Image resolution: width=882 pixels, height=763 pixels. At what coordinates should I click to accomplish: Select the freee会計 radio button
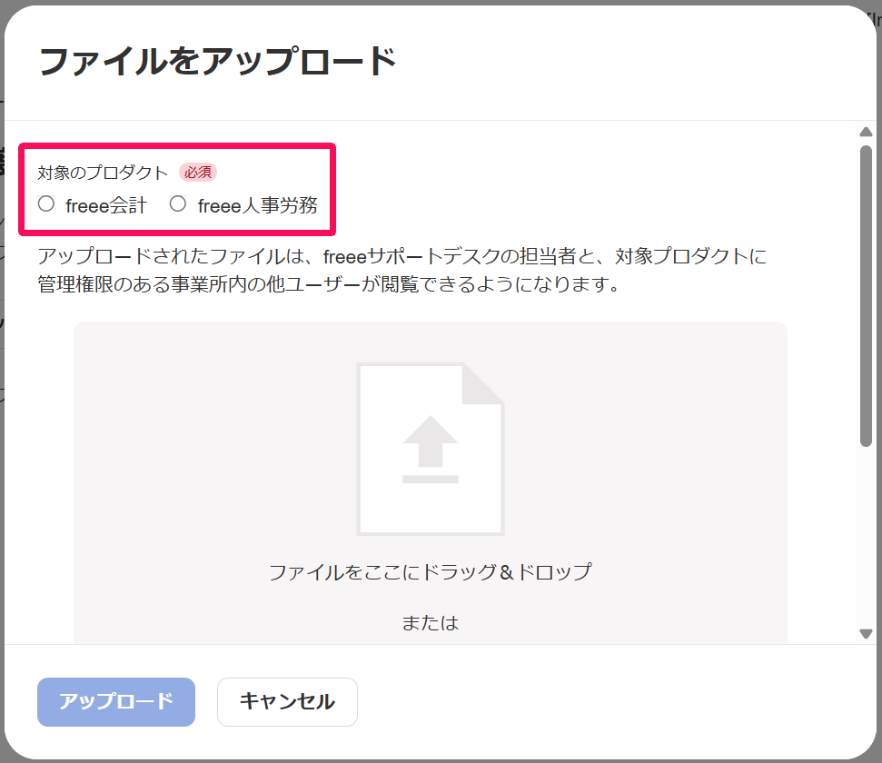[x=46, y=203]
